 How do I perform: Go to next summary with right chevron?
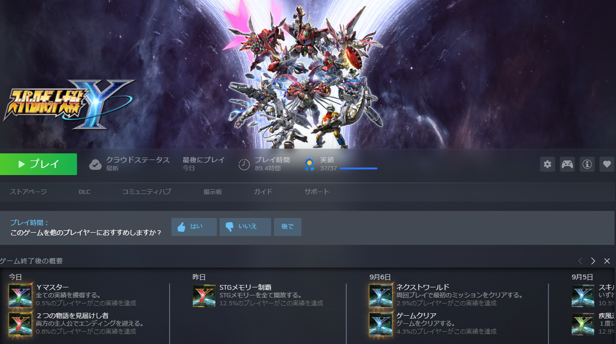pos(593,261)
